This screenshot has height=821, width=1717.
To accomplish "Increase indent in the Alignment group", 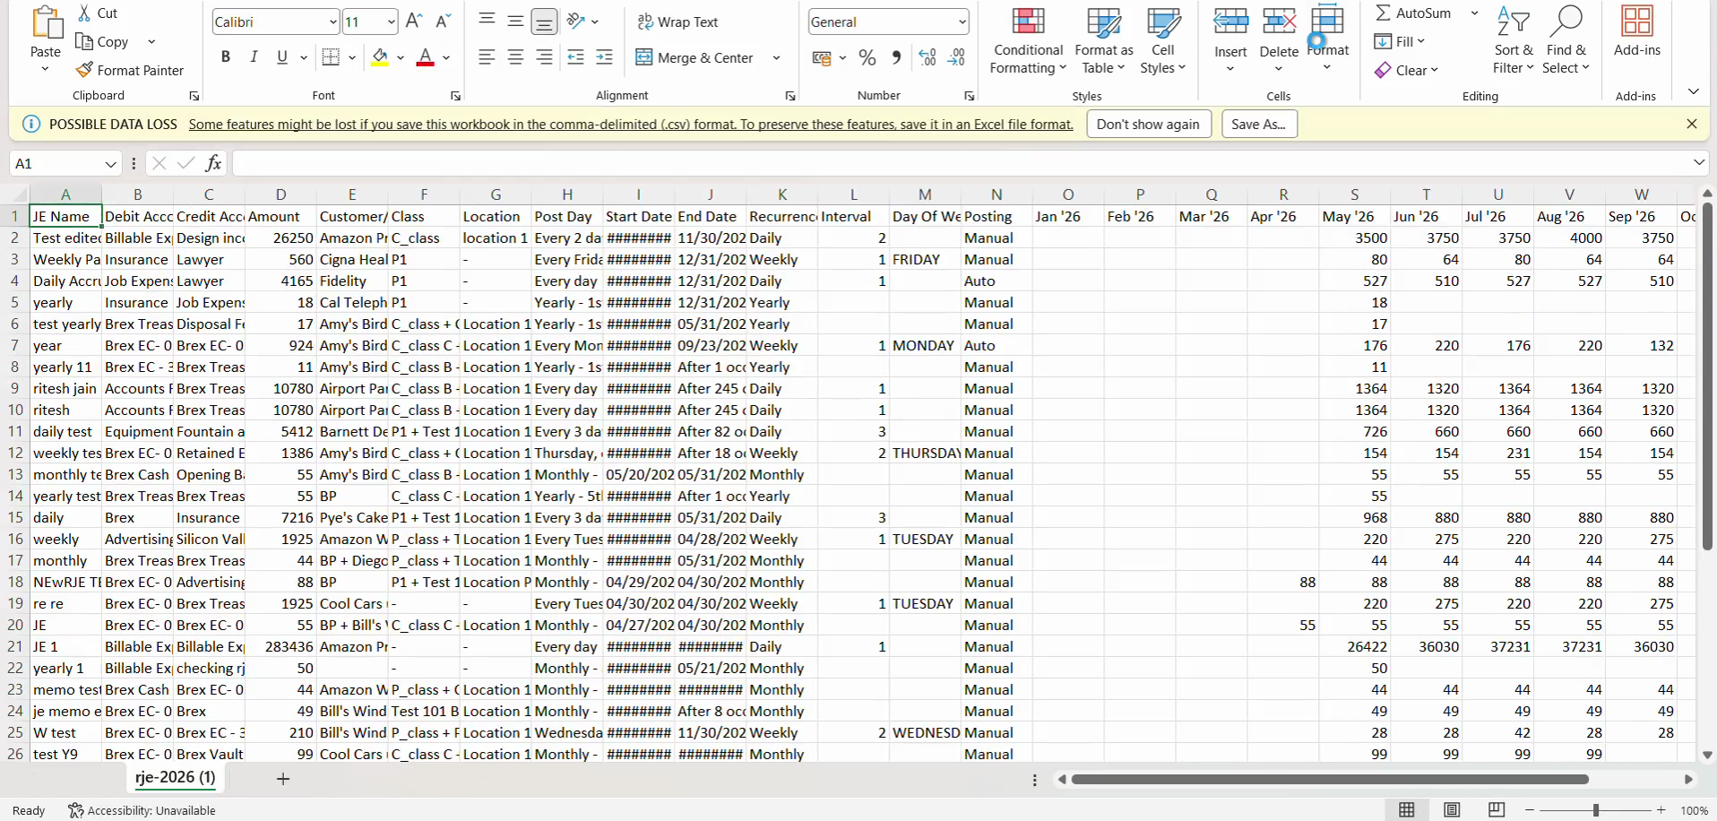I will tap(605, 57).
